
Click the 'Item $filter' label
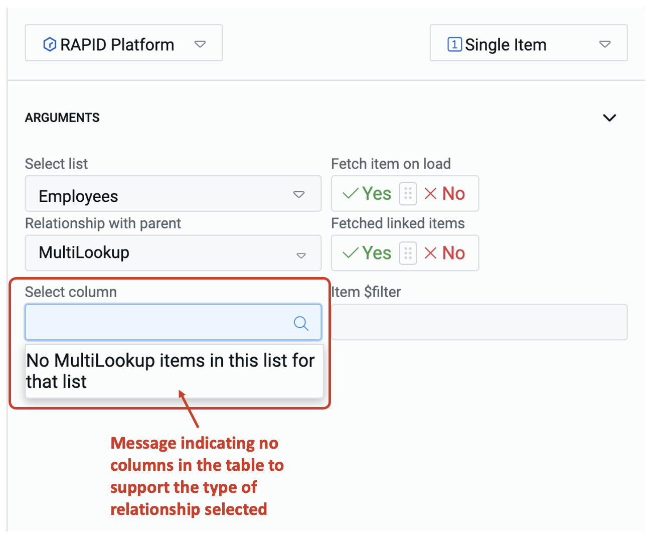366,292
